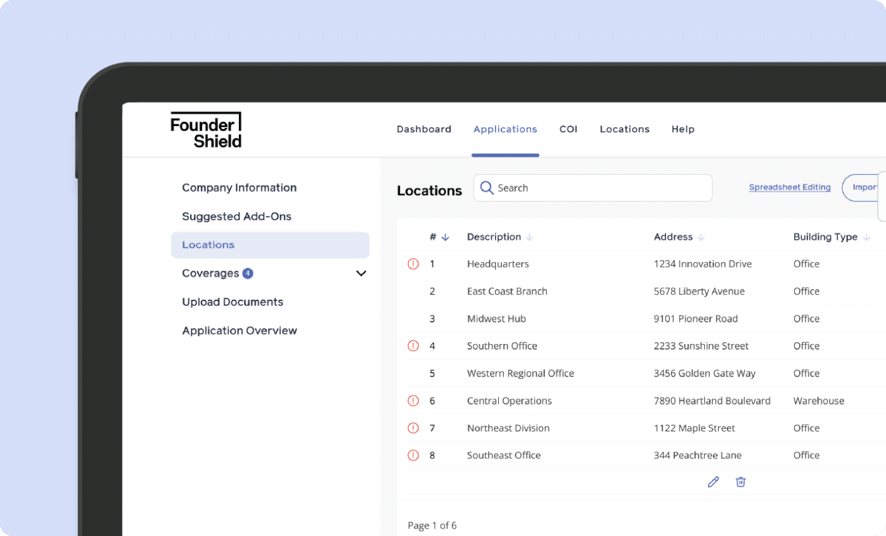Screen dimensions: 886x536
Task: Click the warning icon beside Headquarters row
Action: pos(413,264)
